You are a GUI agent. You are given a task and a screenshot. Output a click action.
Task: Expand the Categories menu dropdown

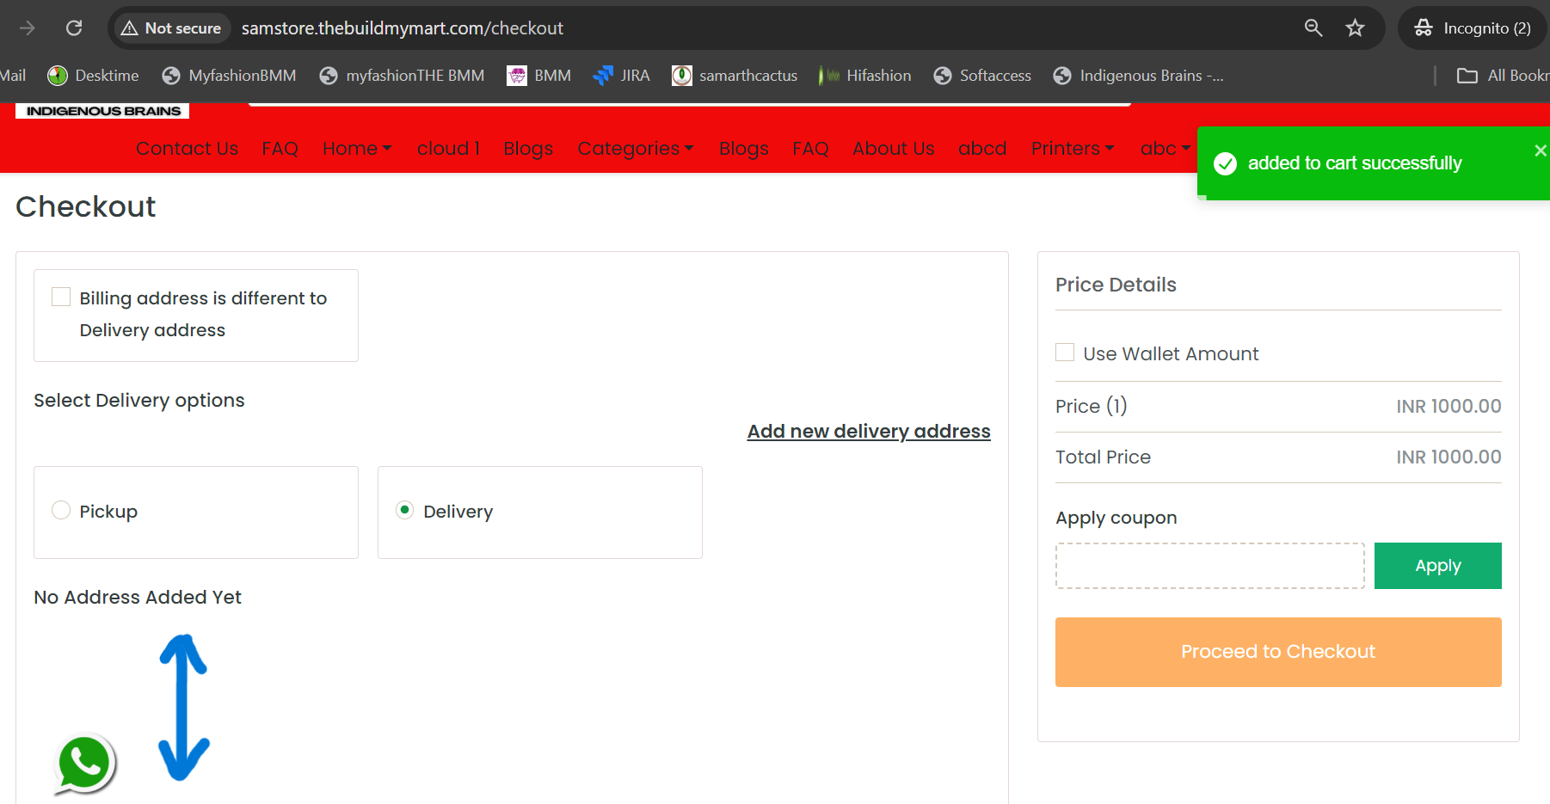click(x=636, y=149)
